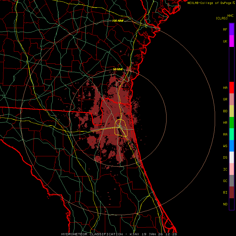Click the BI dark red legend swatch
Screen dimensions: 236x236
coord(232,192)
